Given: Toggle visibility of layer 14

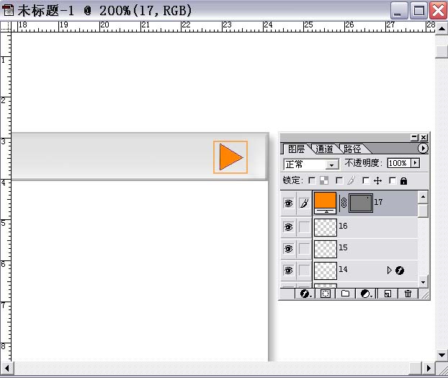Looking at the screenshot, I should [x=288, y=270].
